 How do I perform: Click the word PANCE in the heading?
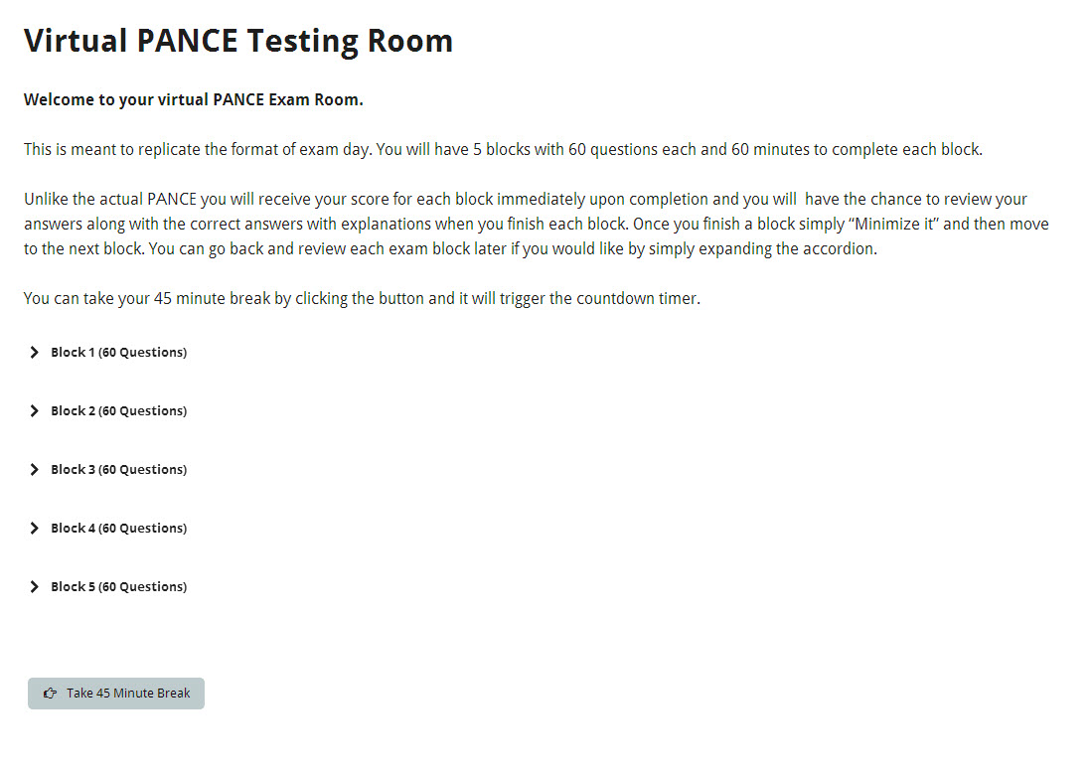click(x=188, y=41)
